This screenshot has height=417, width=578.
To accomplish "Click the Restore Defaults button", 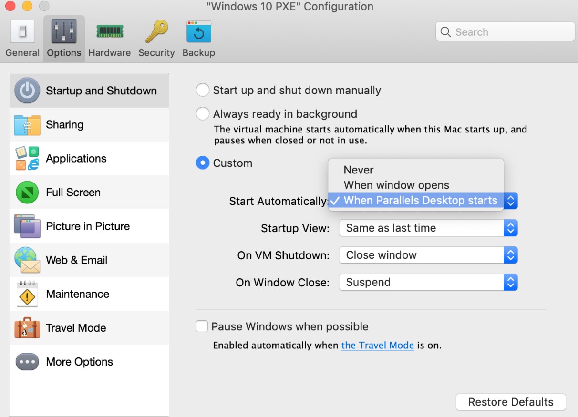I will coord(511,402).
